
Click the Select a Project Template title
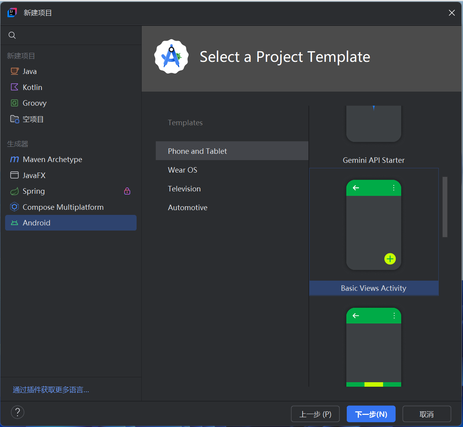(x=285, y=57)
